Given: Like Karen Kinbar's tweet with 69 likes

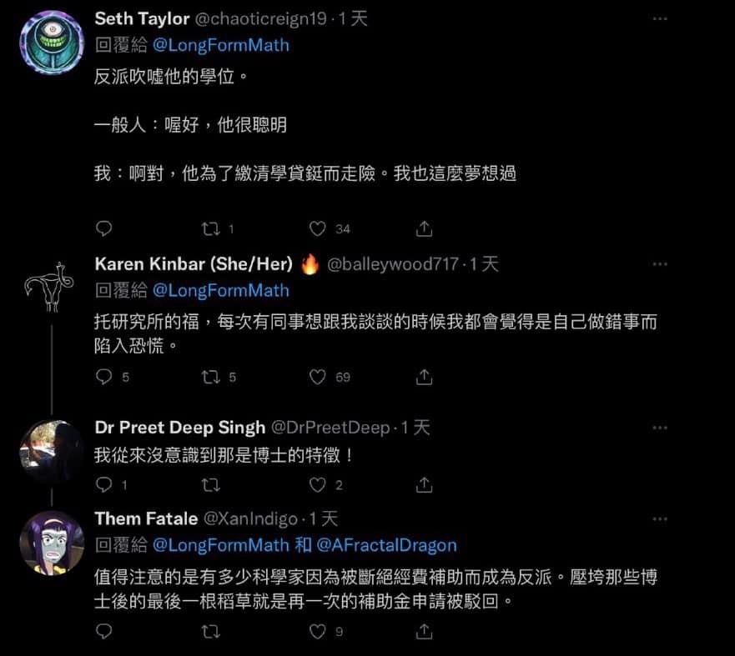Looking at the screenshot, I should (317, 377).
